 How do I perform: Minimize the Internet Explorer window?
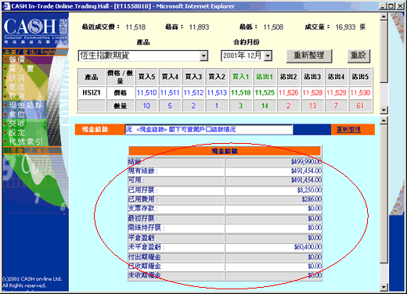click(383, 6)
